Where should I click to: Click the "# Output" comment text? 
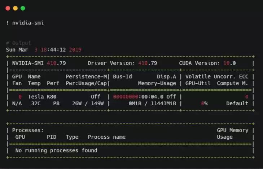18,43
